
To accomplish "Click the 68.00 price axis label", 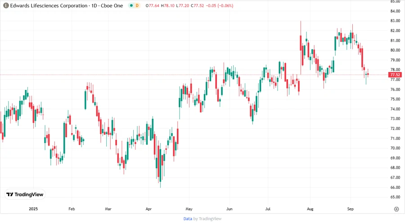I will 395,168.
